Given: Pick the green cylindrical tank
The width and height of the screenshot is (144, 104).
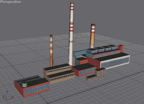Looking at the screenshot, I should [25, 84].
